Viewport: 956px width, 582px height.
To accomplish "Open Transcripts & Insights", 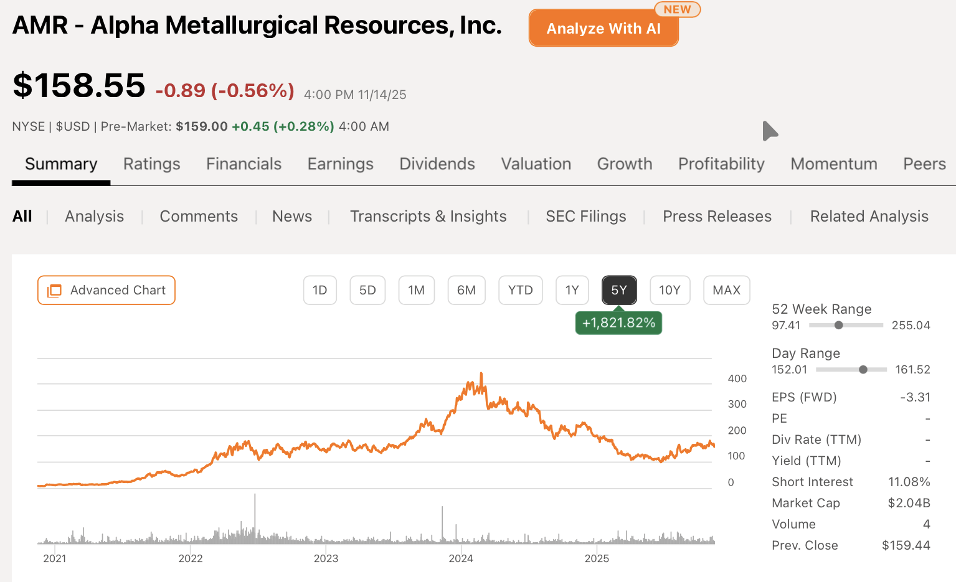I will click(x=428, y=216).
